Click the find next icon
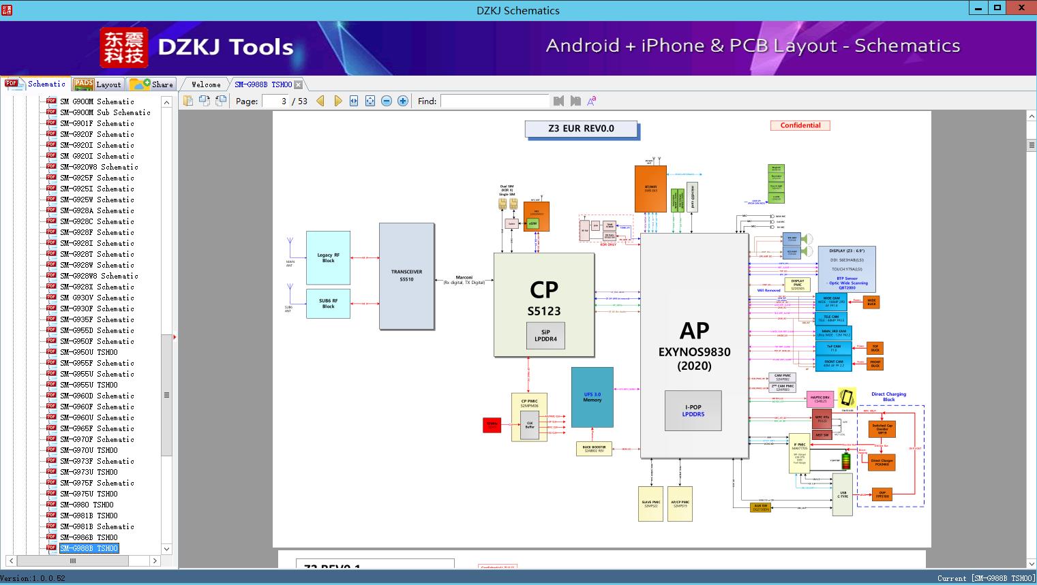 [x=575, y=101]
